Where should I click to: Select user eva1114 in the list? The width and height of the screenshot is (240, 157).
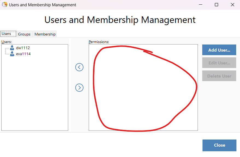click(23, 54)
